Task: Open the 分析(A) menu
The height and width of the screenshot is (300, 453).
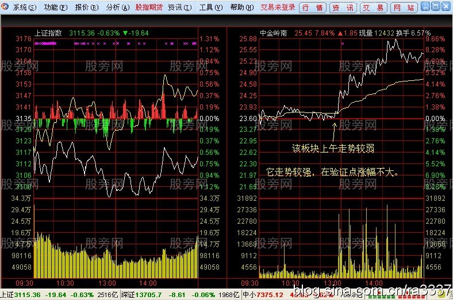Action: pyautogui.click(x=118, y=7)
